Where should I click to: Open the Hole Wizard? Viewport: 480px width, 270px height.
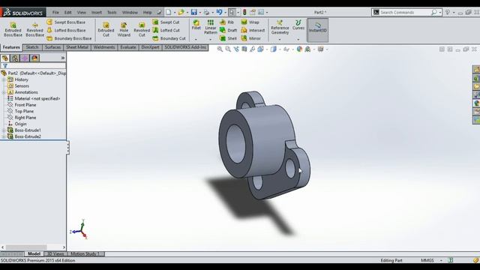coord(124,30)
